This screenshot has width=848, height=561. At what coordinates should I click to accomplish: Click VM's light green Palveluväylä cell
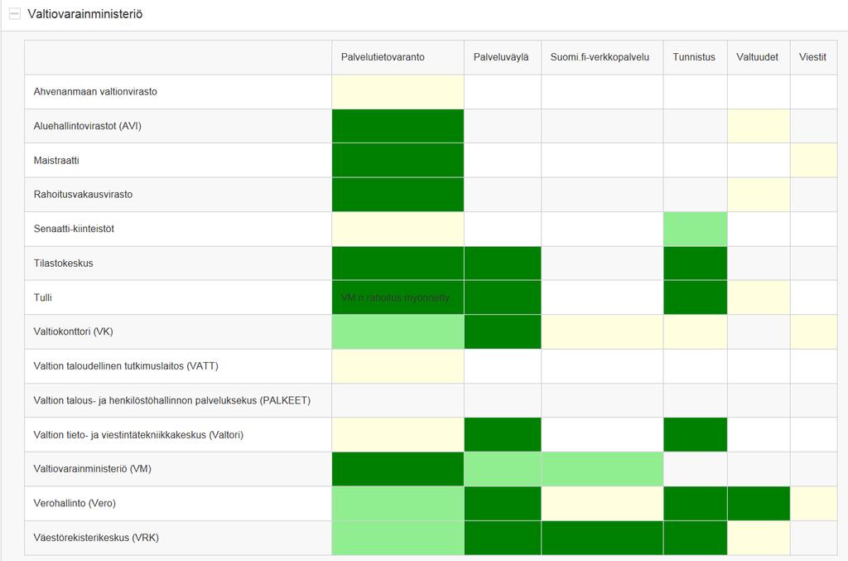[503, 469]
